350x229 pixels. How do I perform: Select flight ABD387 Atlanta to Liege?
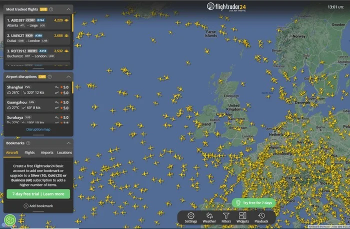[x=37, y=22]
